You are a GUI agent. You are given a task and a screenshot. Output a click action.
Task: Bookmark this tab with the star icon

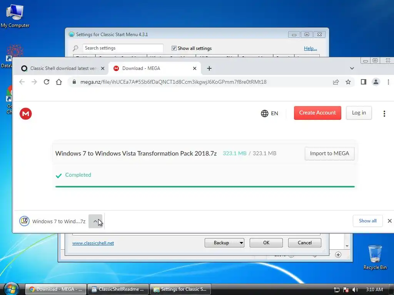coord(348,82)
